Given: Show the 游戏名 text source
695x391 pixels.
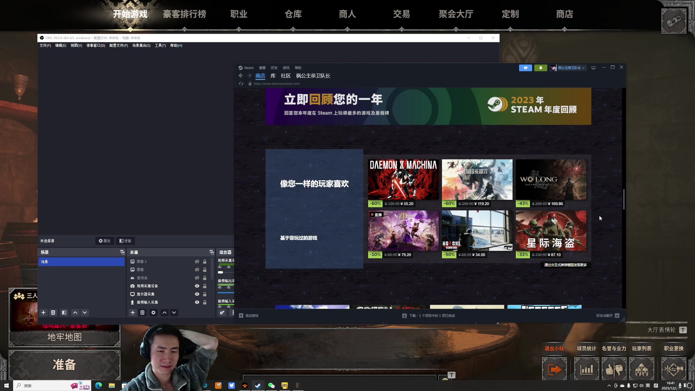Looking at the screenshot, I should (197, 278).
